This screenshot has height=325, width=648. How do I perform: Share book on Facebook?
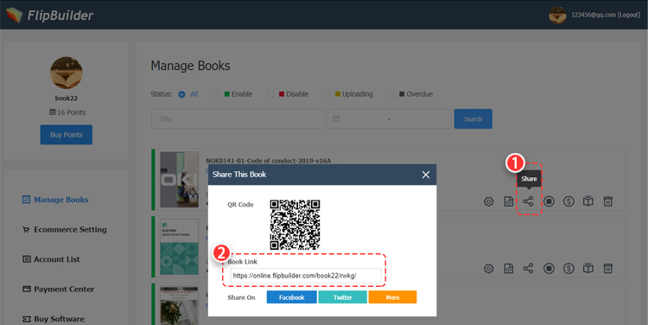tap(291, 297)
